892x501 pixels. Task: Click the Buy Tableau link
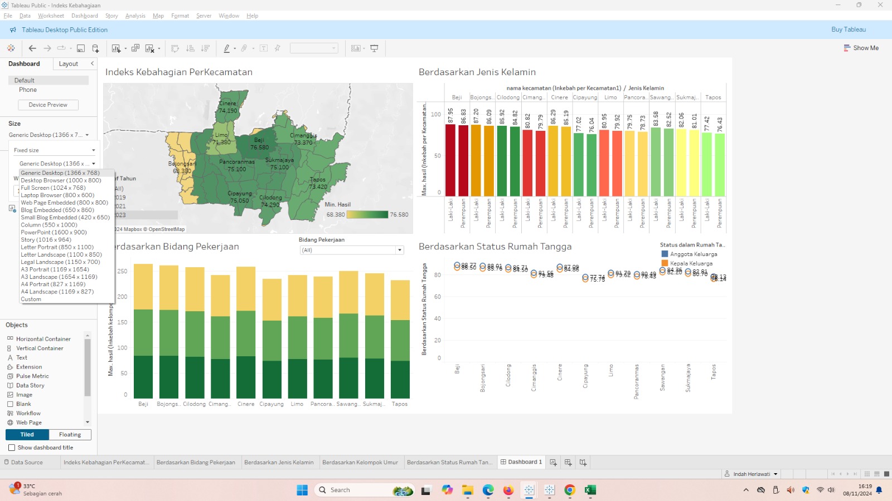pyautogui.click(x=849, y=30)
